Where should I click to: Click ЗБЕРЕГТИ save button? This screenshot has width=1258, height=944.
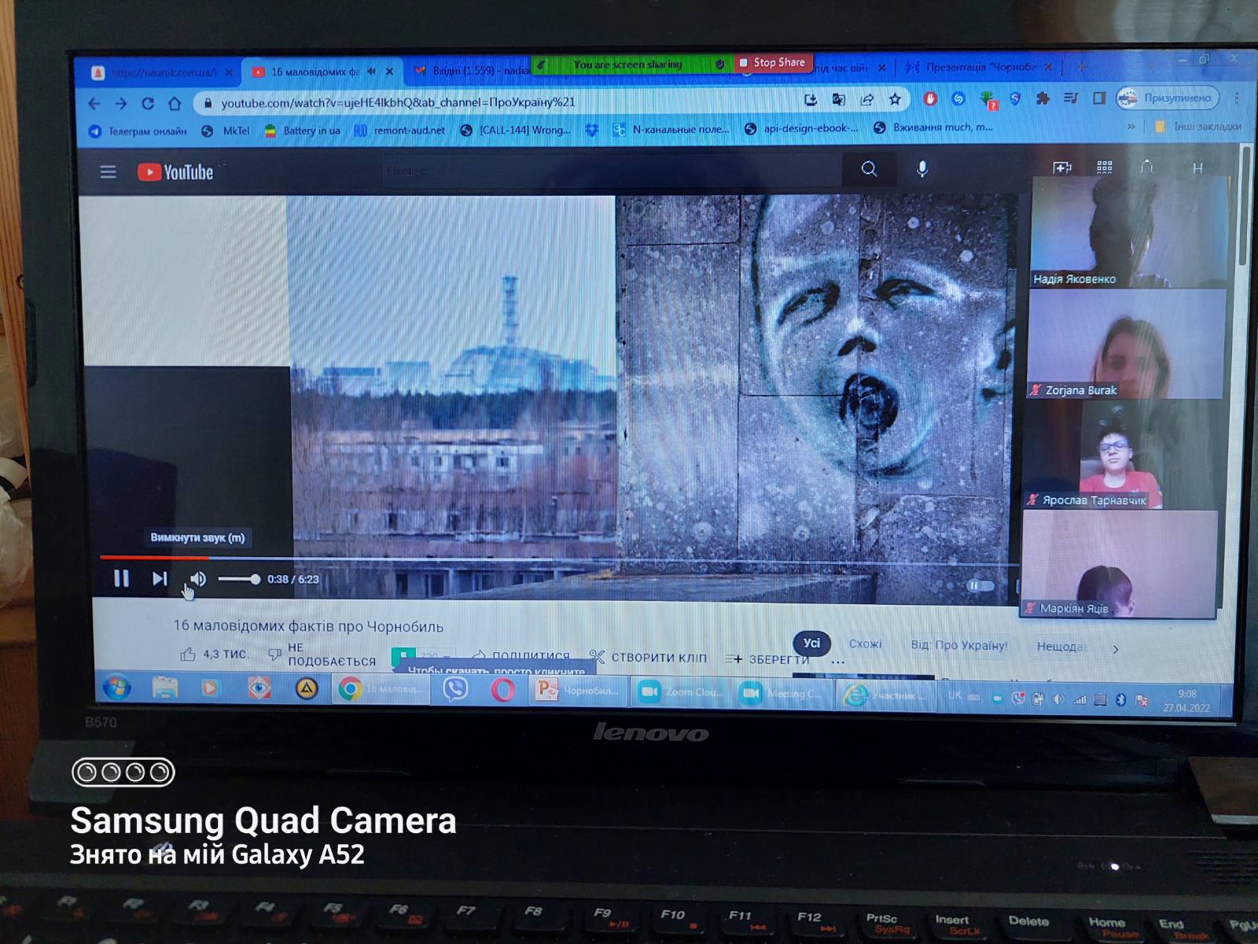point(767,659)
